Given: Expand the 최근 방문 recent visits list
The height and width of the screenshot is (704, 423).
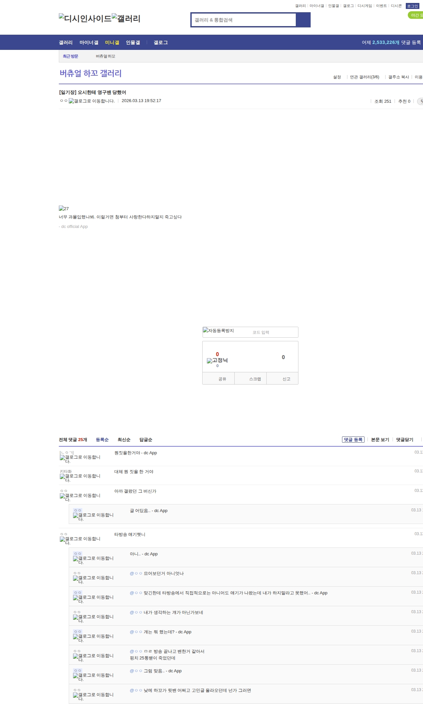Looking at the screenshot, I should tap(70, 56).
